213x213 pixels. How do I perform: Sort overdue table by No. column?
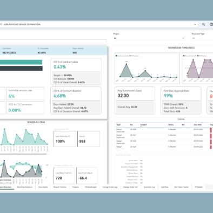(x=131, y=125)
